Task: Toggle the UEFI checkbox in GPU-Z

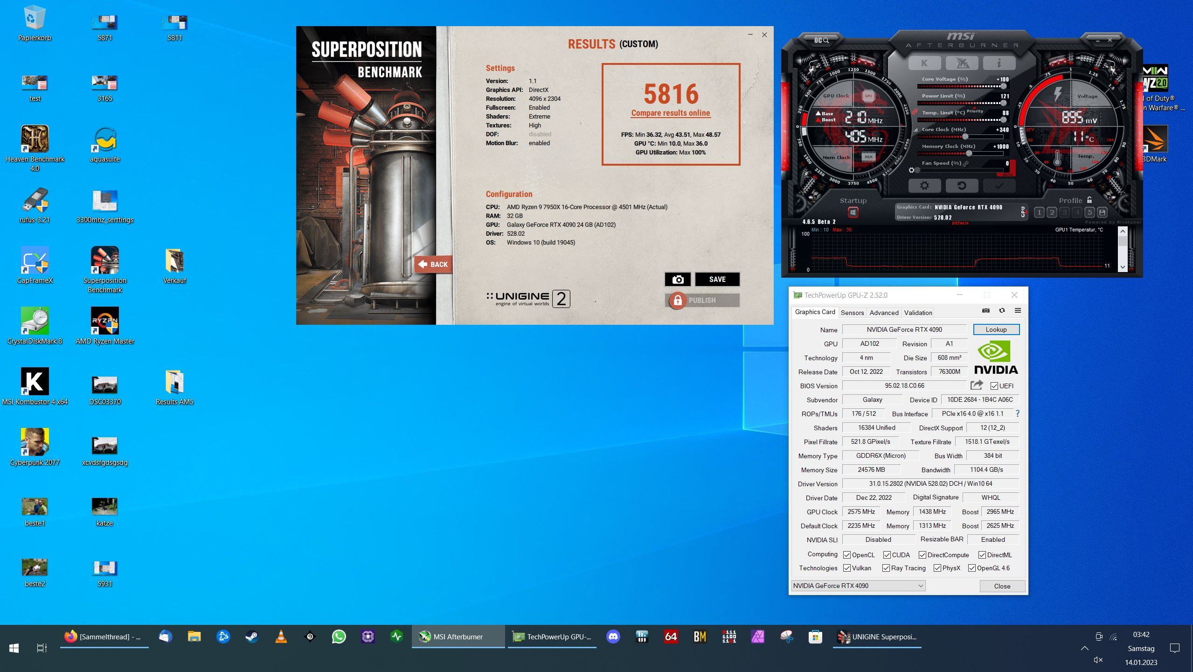Action: point(994,386)
